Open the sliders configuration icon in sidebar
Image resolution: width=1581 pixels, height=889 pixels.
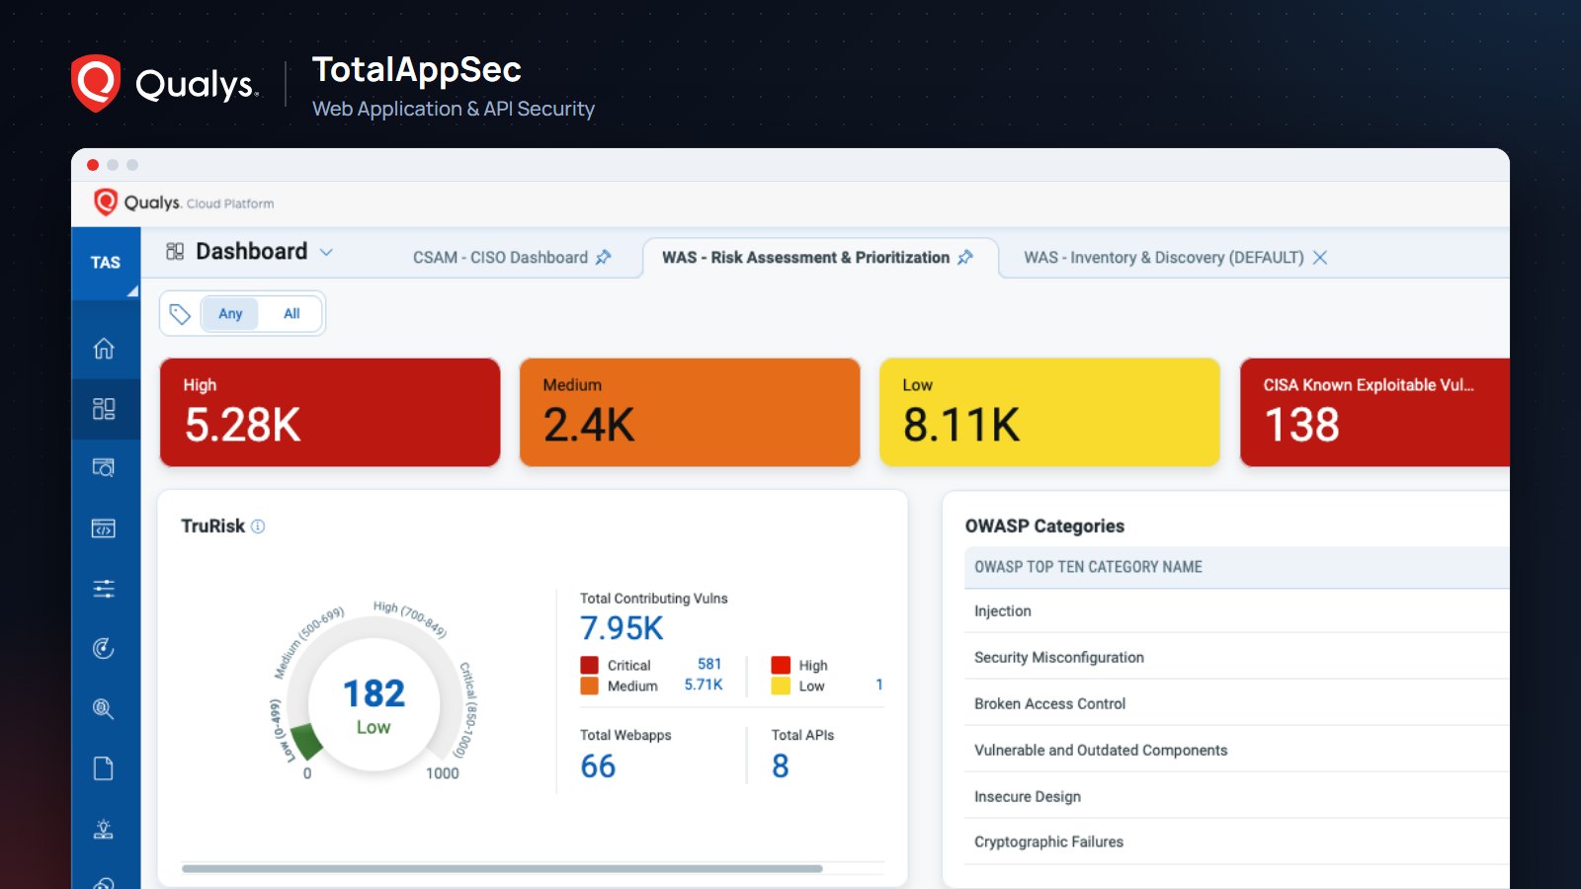[x=104, y=589]
